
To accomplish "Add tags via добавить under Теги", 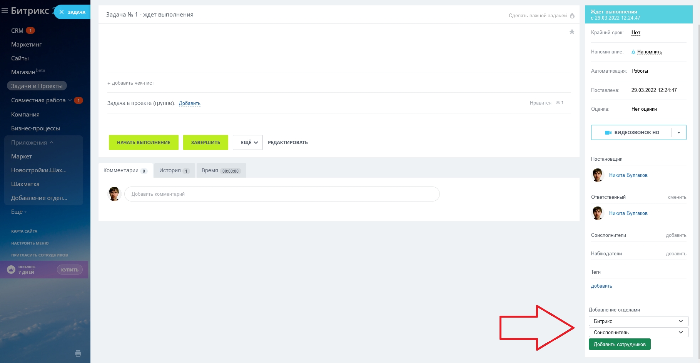I will (601, 286).
